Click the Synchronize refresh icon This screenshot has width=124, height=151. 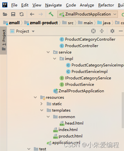(x=22, y=14)
